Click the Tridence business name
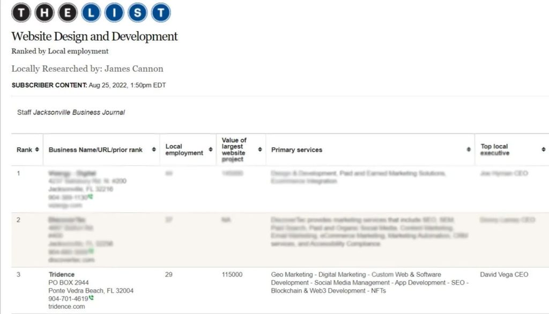549x314 pixels. [62, 274]
